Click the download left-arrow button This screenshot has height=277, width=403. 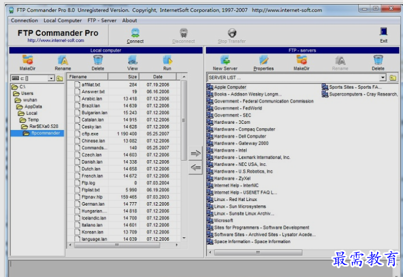(x=195, y=168)
